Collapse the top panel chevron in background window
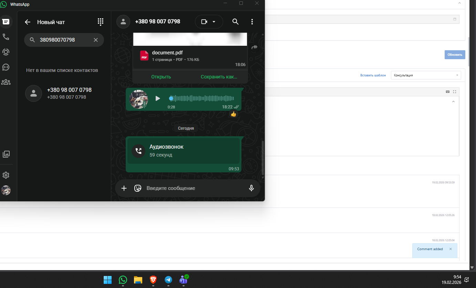 [x=459, y=3]
